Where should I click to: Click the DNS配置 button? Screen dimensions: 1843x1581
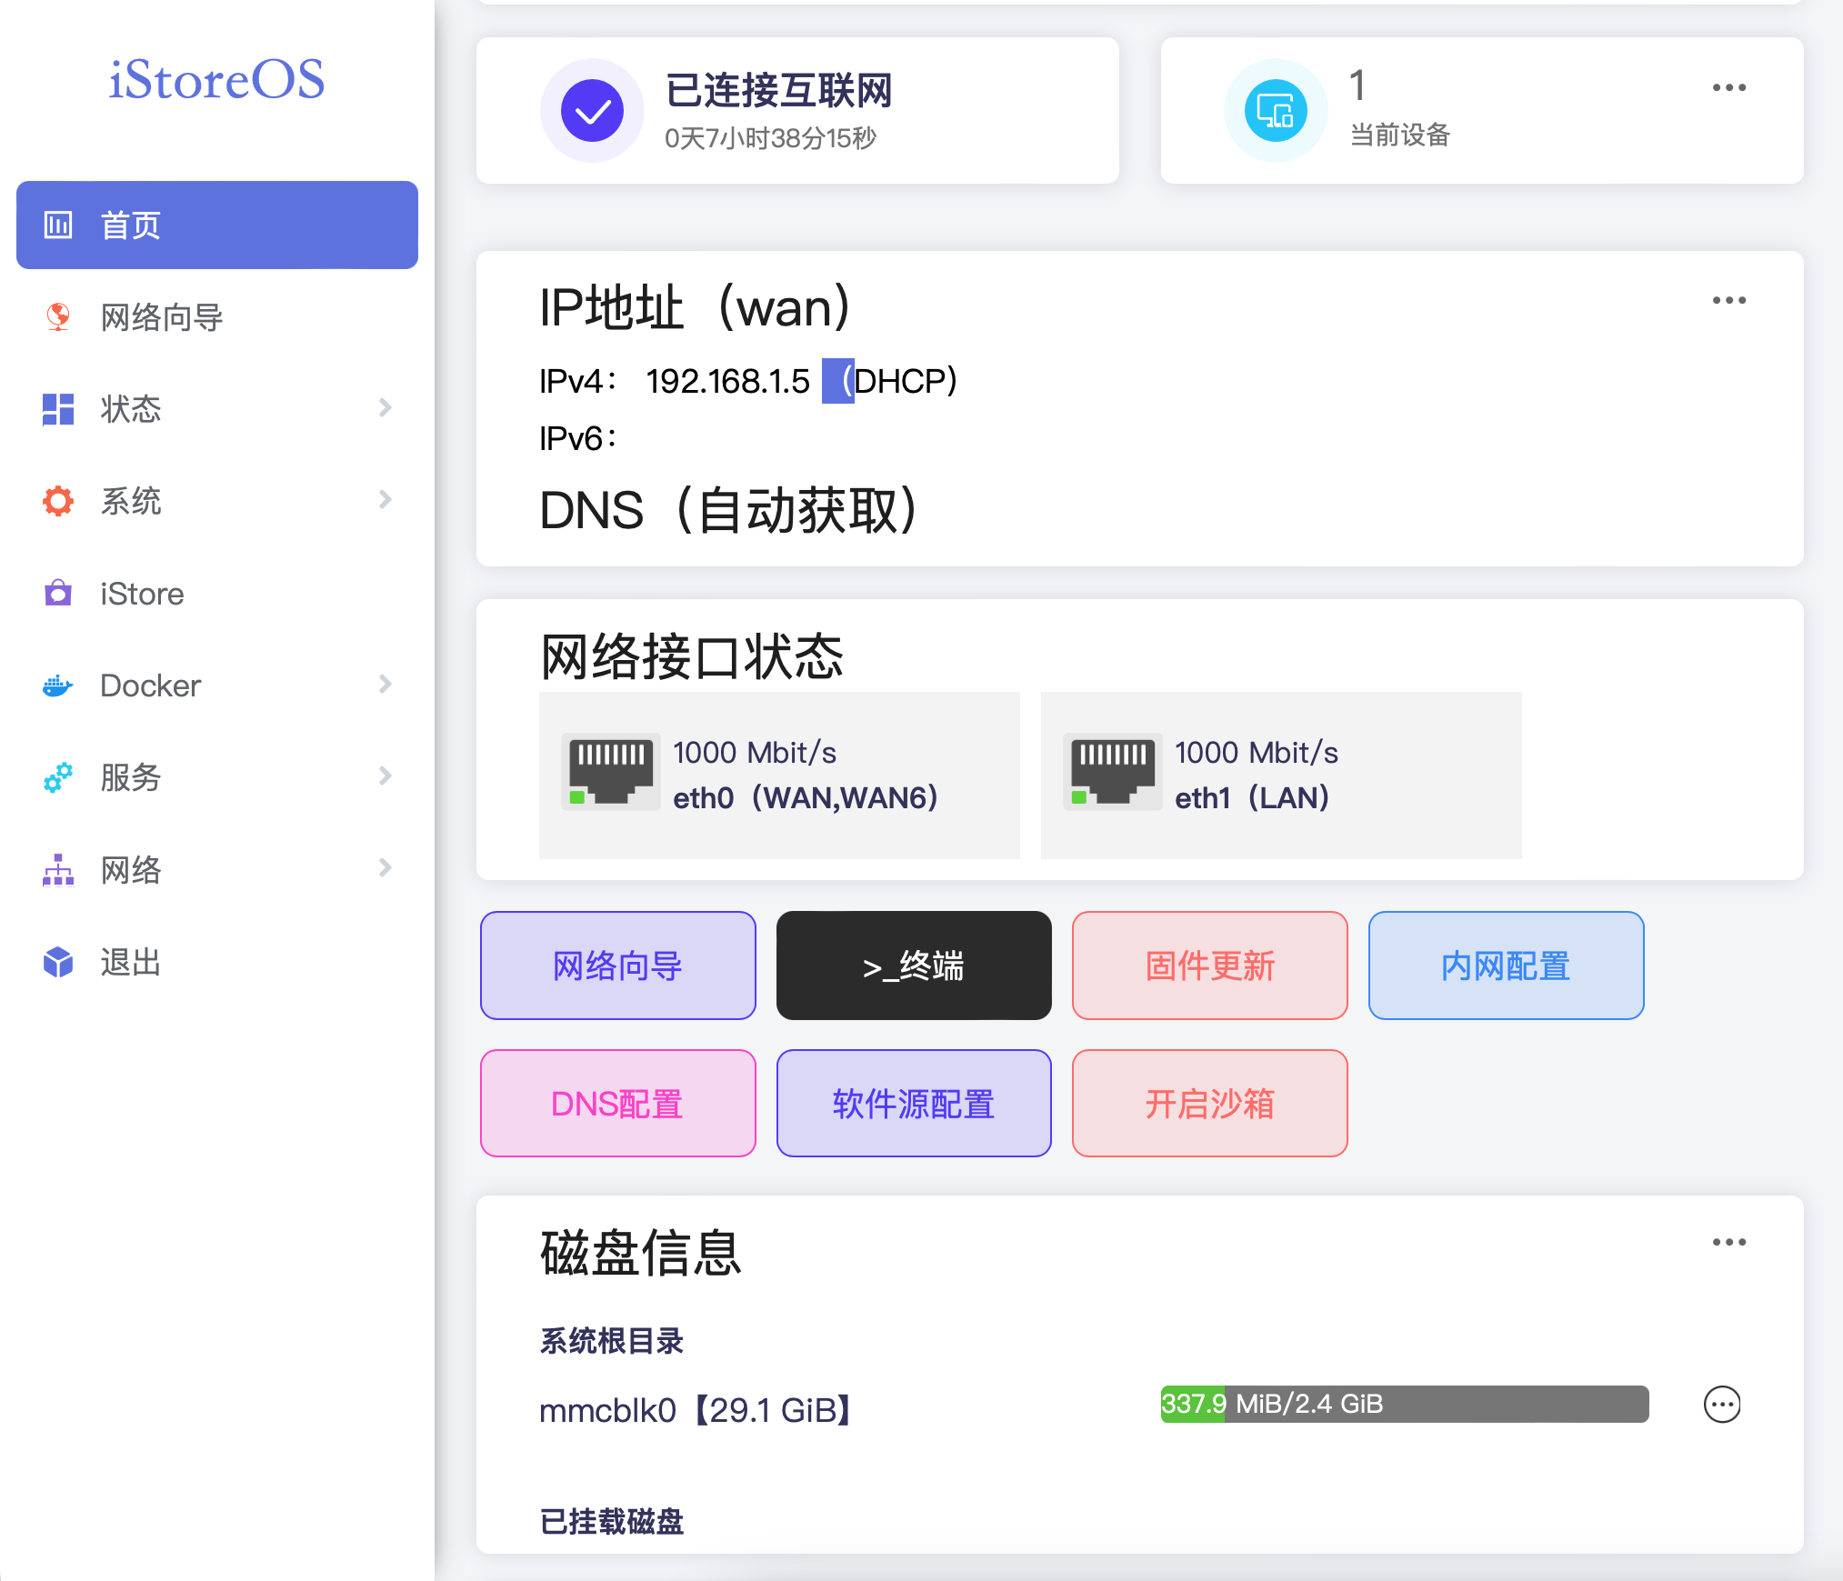click(618, 1104)
